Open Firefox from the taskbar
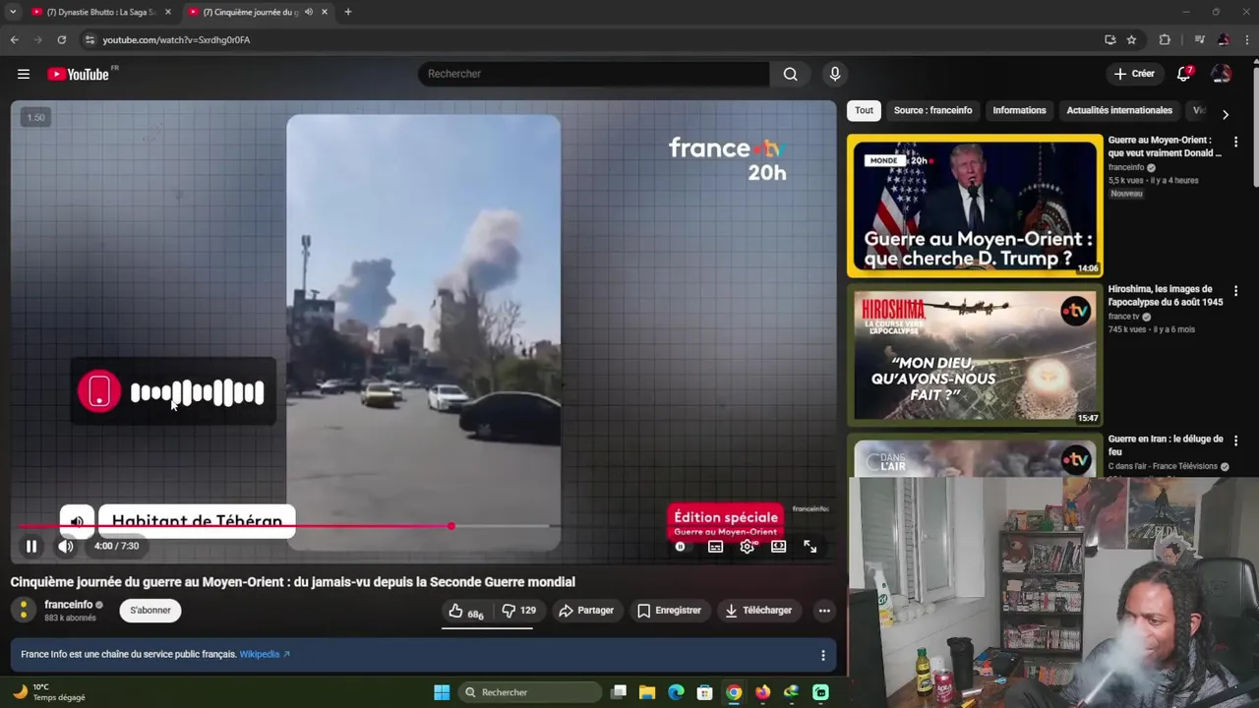 coord(762,692)
